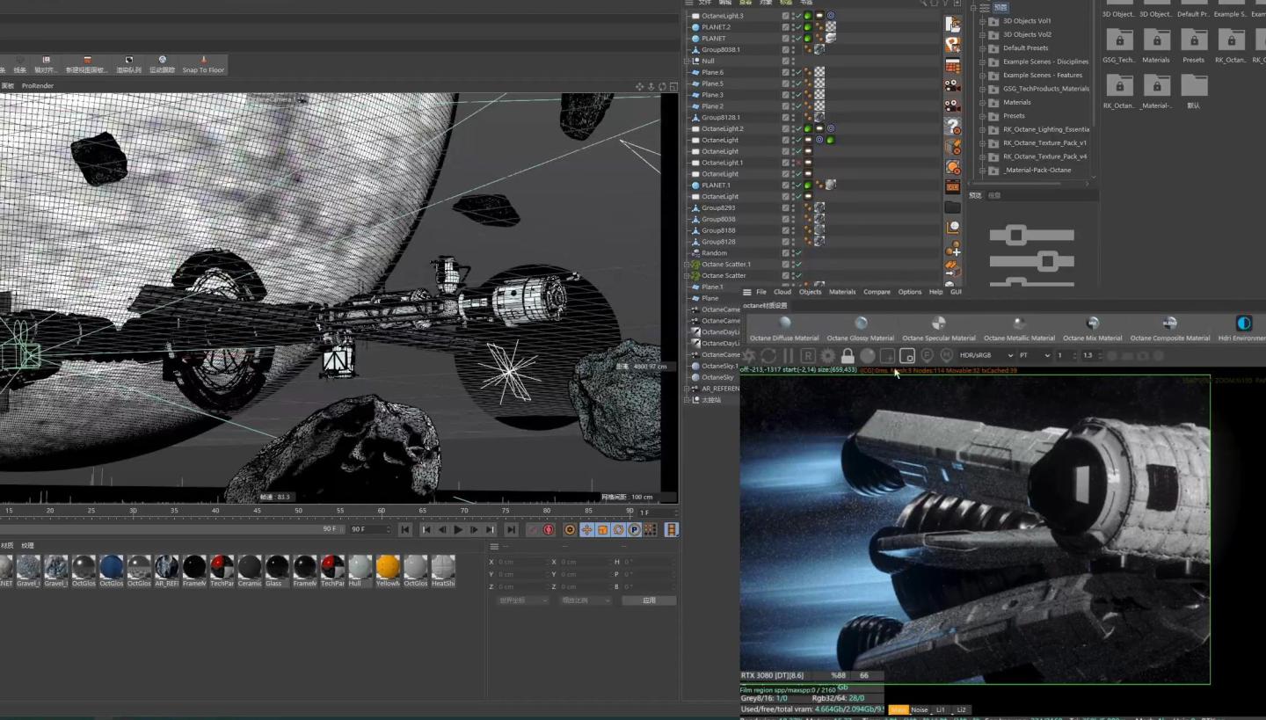
Task: Toggle red enable mark of OctaneLight.1
Action: pyautogui.click(x=797, y=163)
